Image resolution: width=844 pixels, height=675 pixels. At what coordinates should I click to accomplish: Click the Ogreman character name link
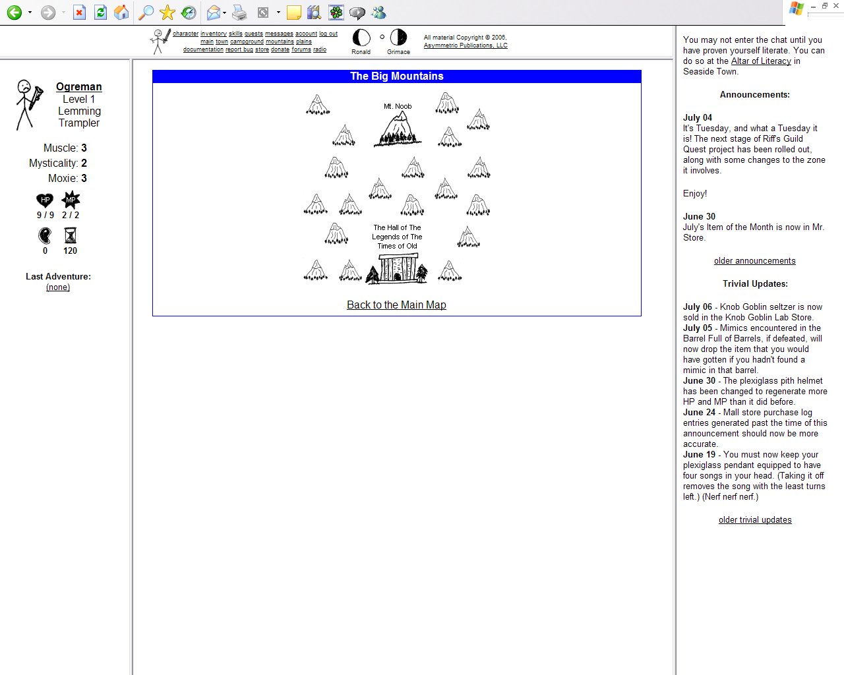click(79, 86)
